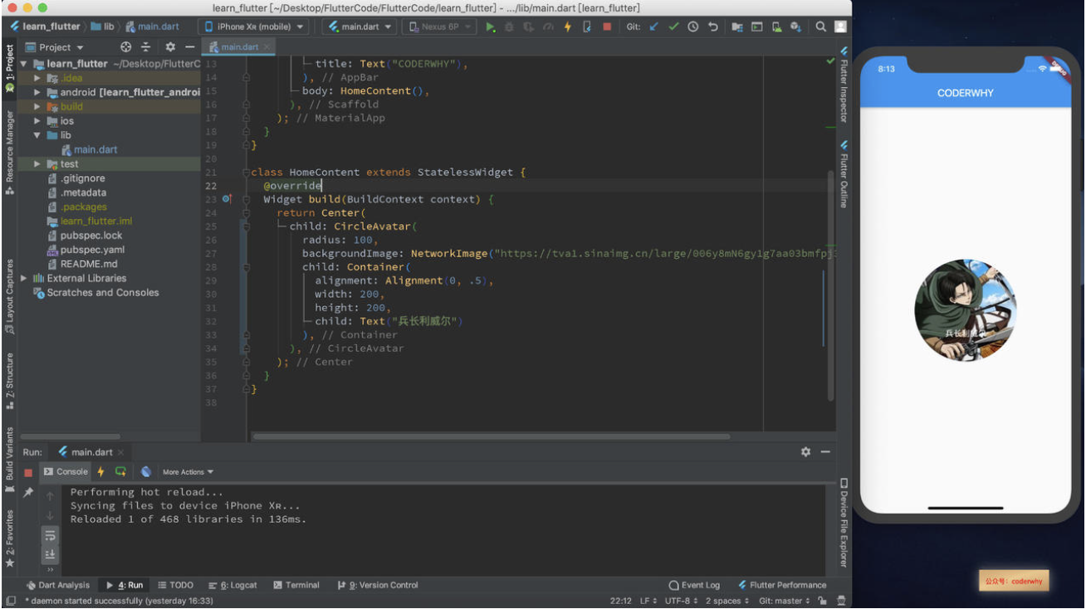Image resolution: width=1086 pixels, height=609 pixels.
Task: Open the Logcat tool window
Action: [x=233, y=585]
